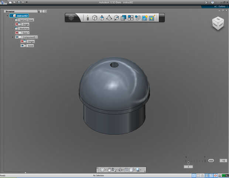
Task: Select the Pan hand tool
Action: (109, 170)
